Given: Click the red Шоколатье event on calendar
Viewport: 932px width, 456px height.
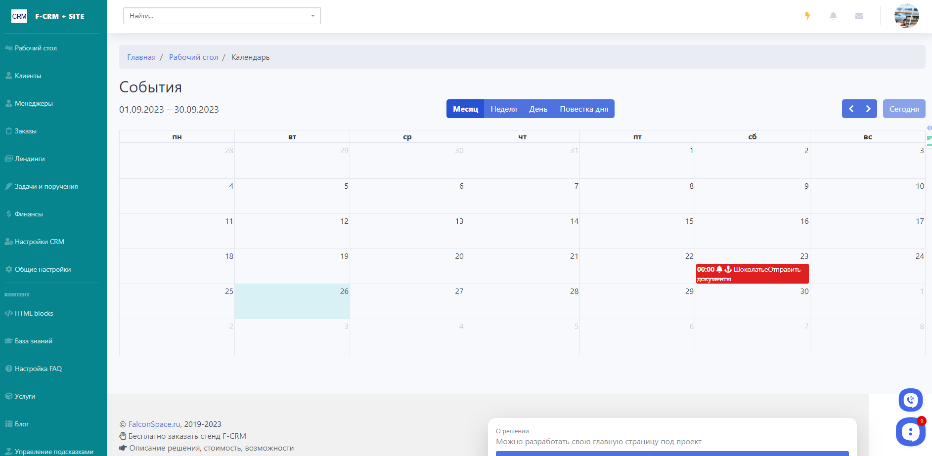Looking at the screenshot, I should tap(752, 274).
